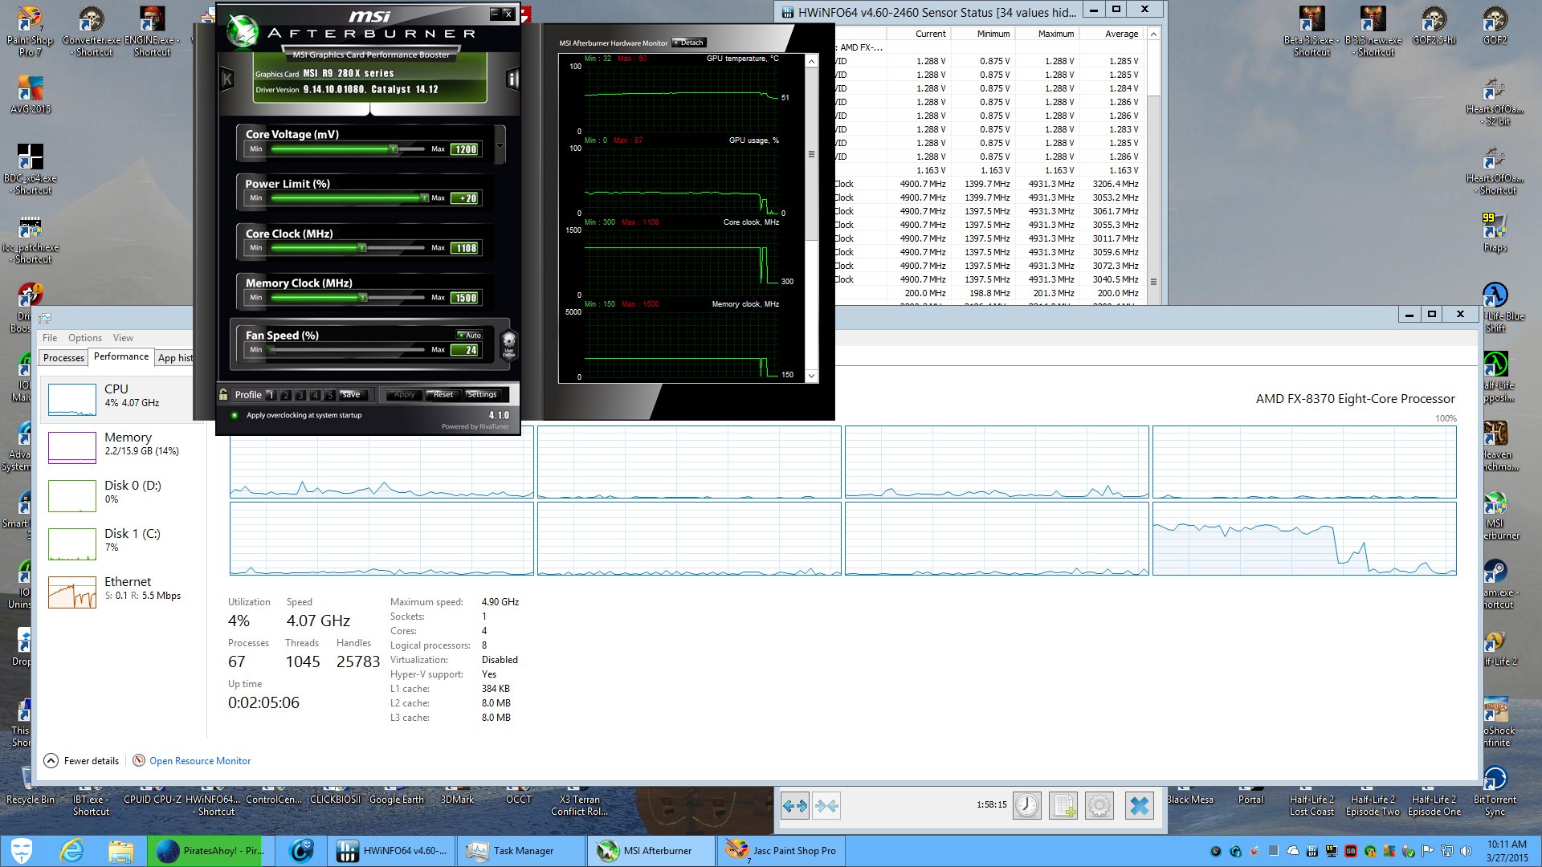Image resolution: width=1542 pixels, height=867 pixels.
Task: Switch to Processes tab
Action: (63, 358)
